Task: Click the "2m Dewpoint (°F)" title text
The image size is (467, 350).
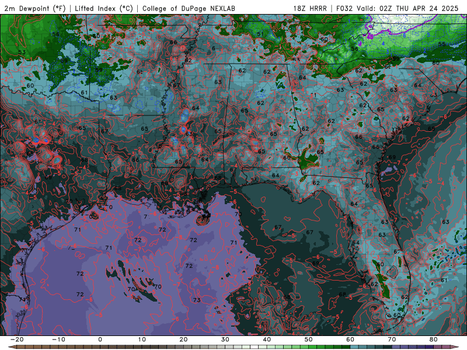Action: click(35, 8)
